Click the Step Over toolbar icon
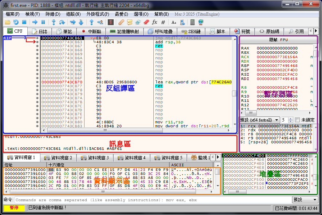Screen dimensions: 322x215 62,22
